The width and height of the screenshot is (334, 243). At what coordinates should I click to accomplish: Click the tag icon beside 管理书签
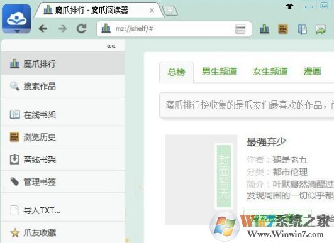(14, 181)
